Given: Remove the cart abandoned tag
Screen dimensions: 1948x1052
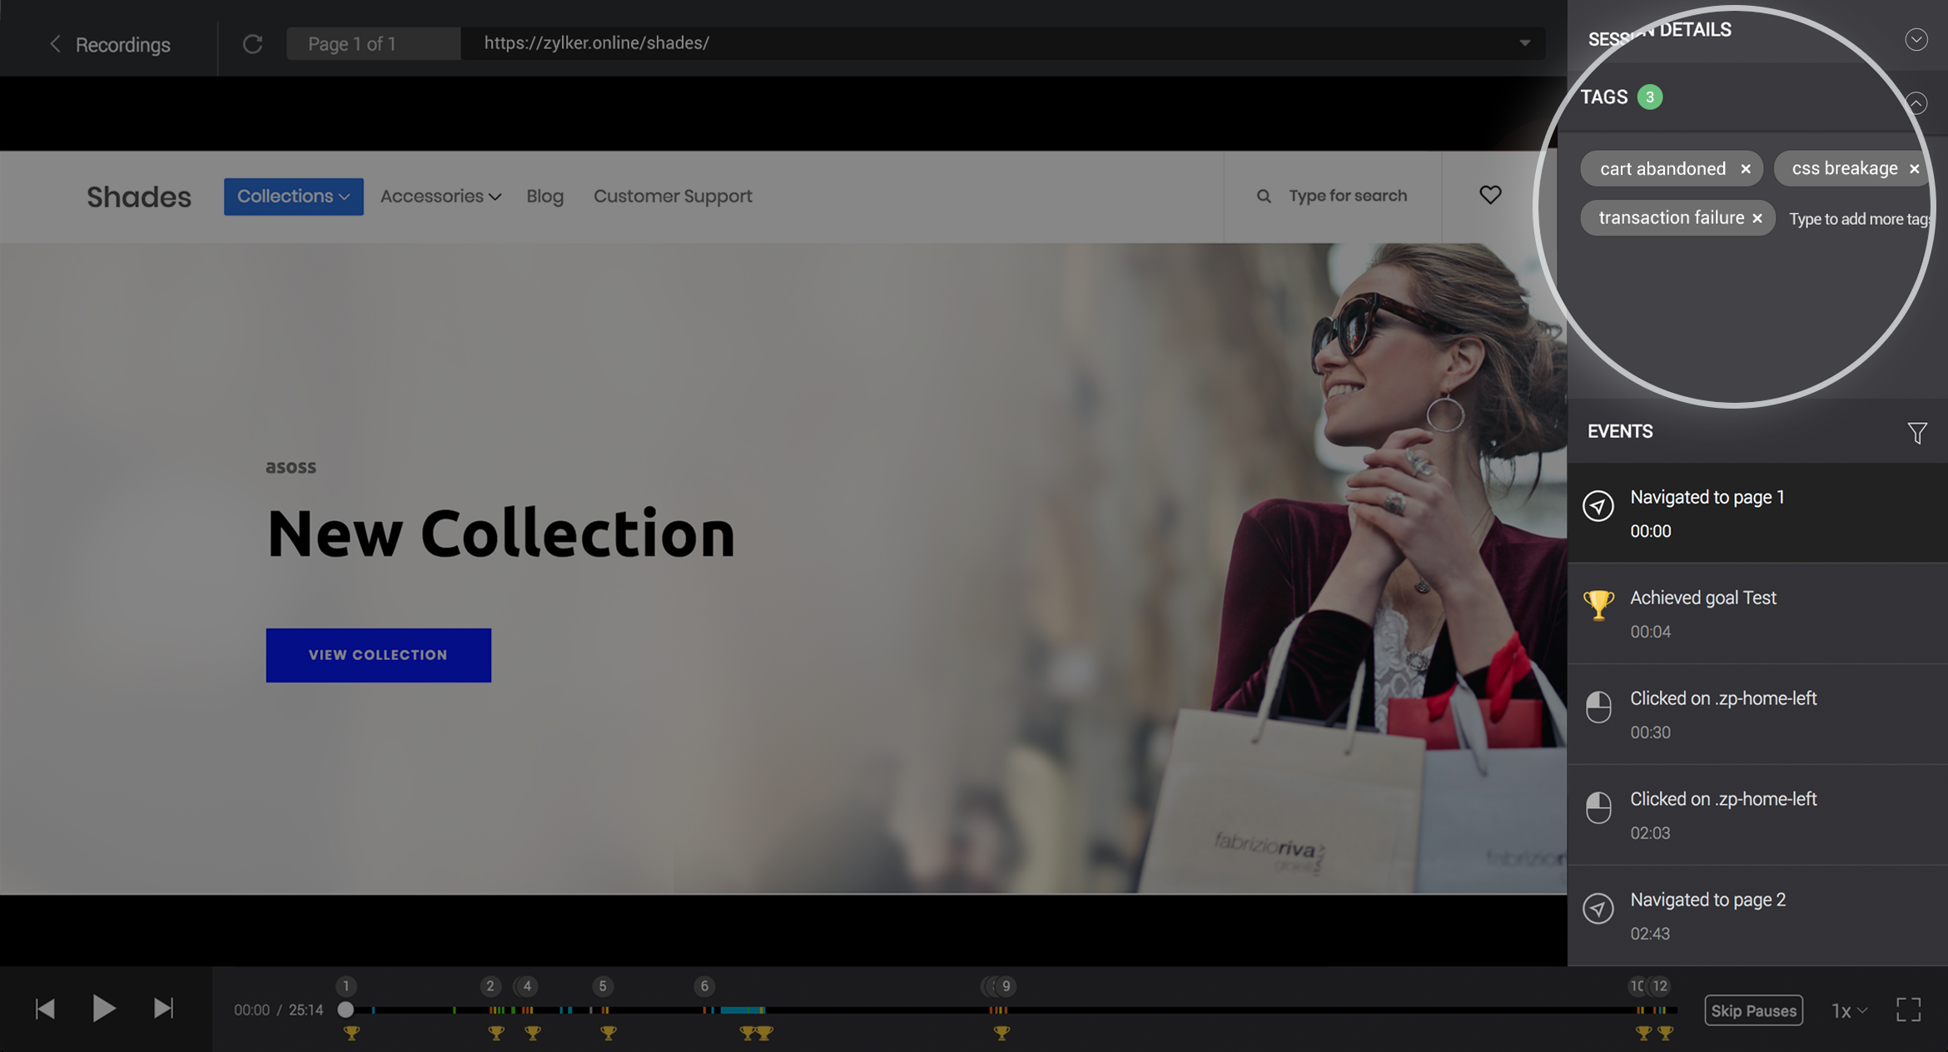Looking at the screenshot, I should (1745, 167).
